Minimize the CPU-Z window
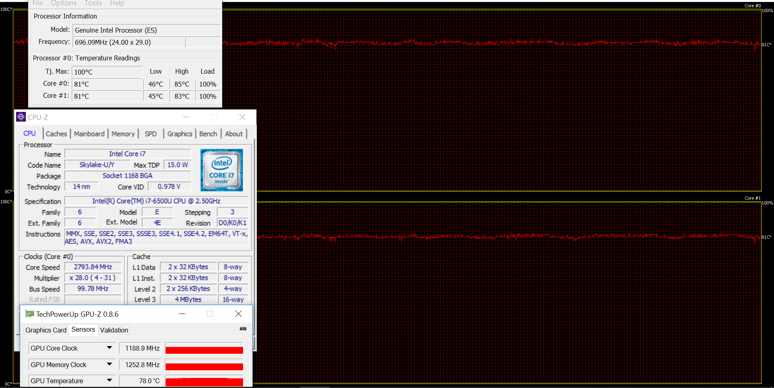 tap(186, 117)
